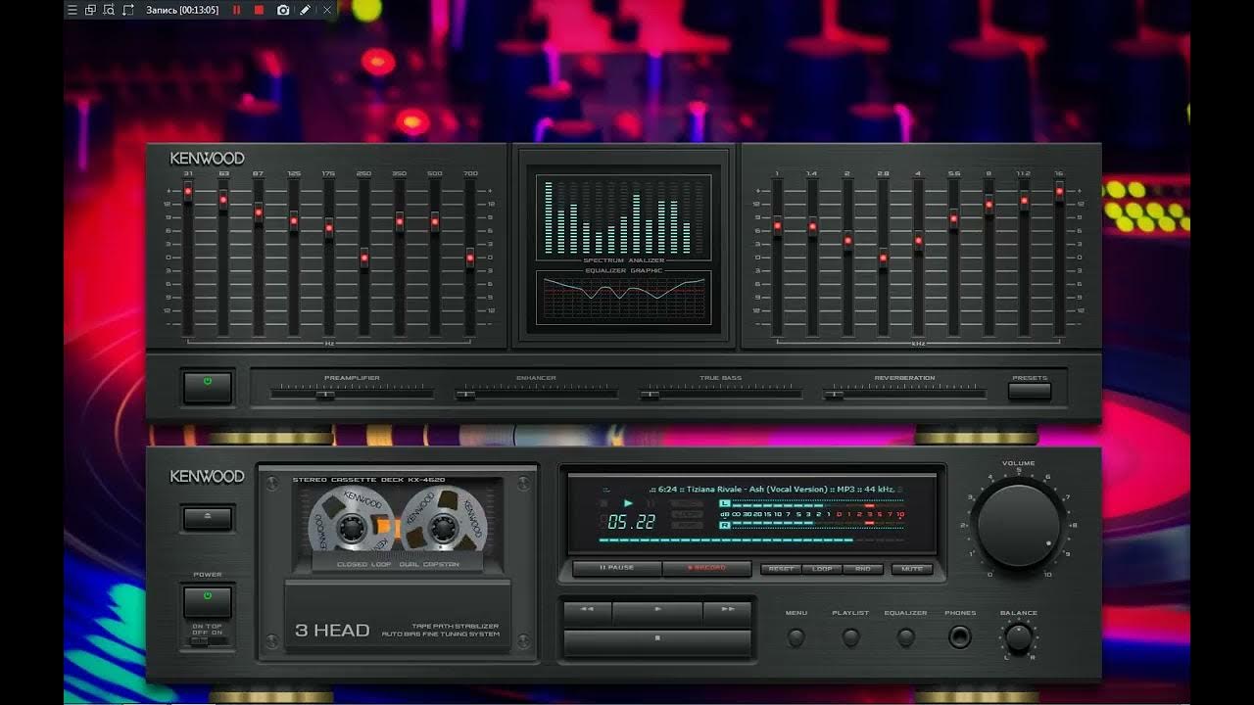Click the rewind previous track button
Screen dimensions: 1254x705
click(588, 614)
